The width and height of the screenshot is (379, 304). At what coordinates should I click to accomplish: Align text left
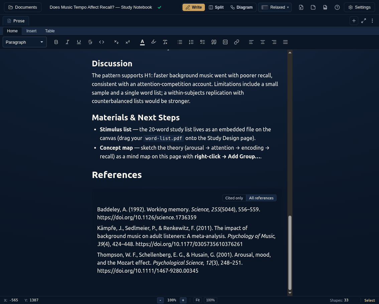[251, 42]
